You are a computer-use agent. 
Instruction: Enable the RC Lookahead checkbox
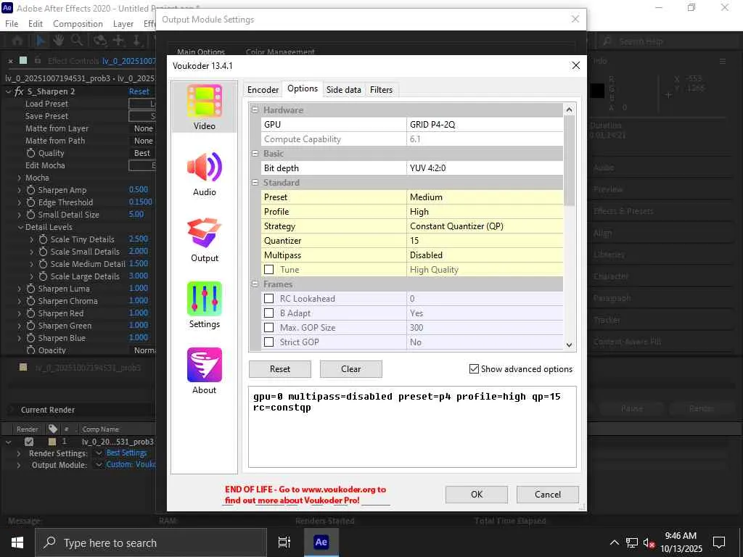(x=268, y=298)
